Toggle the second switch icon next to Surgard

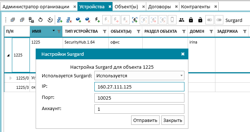coord(219,20)
